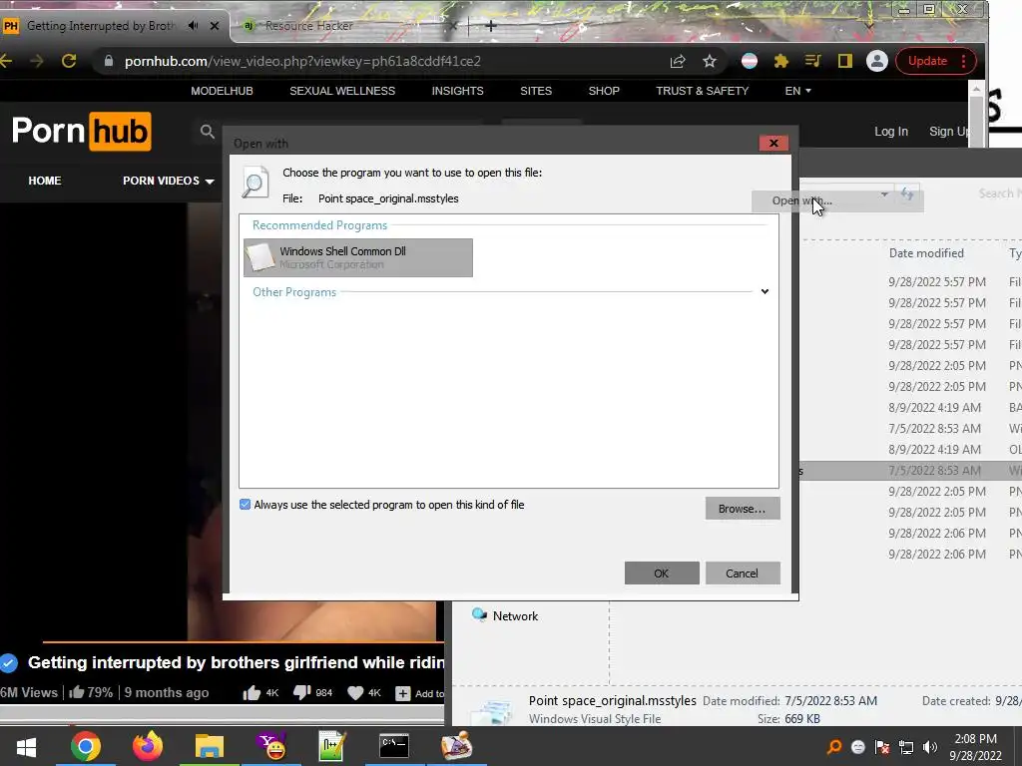Viewport: 1022px width, 766px height.
Task: Open Google Chrome from the taskbar
Action: pos(86,747)
